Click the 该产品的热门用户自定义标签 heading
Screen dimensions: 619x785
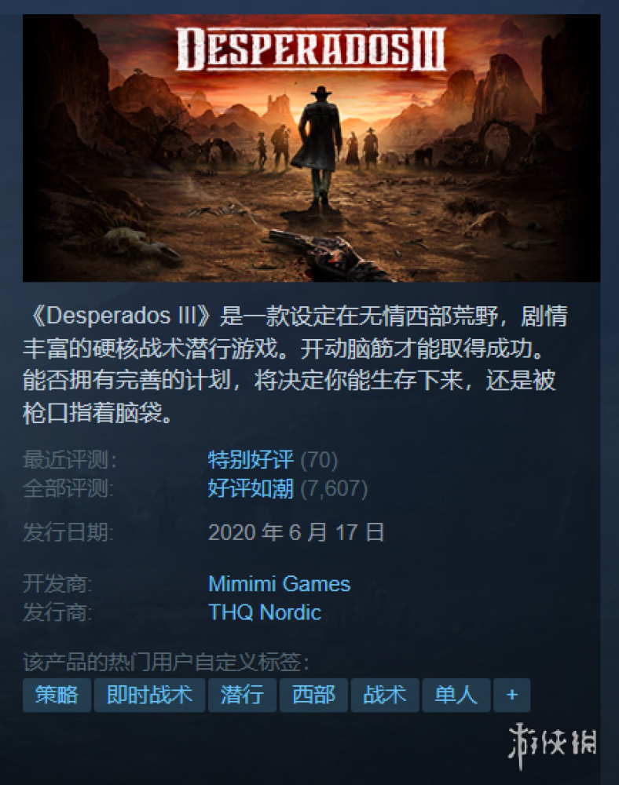click(166, 663)
